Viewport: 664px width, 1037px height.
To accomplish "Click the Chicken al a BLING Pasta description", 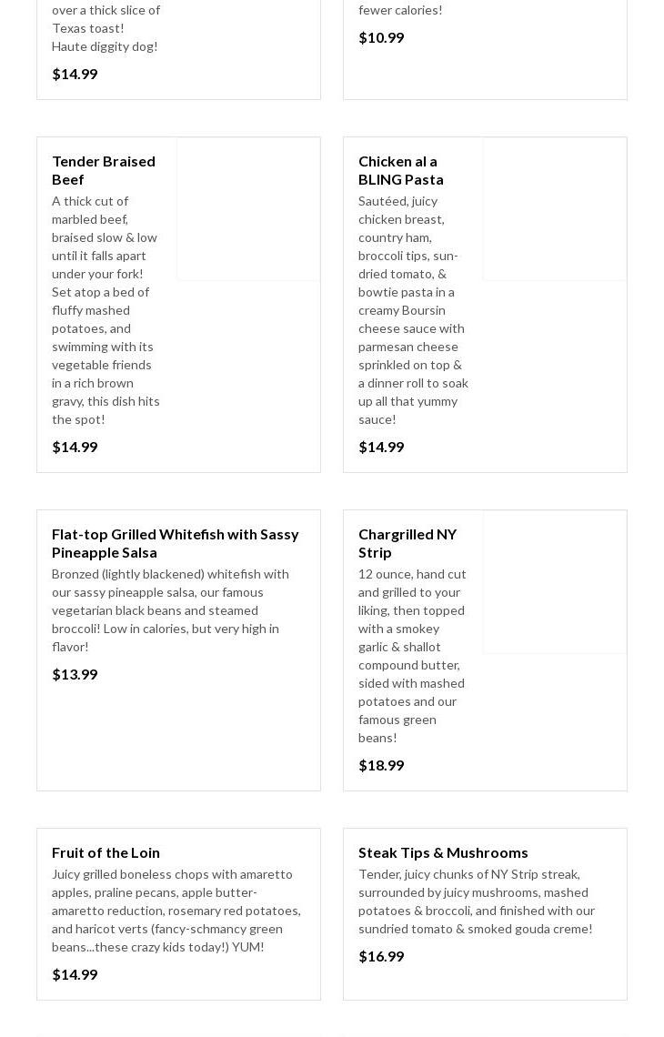I will tap(413, 309).
